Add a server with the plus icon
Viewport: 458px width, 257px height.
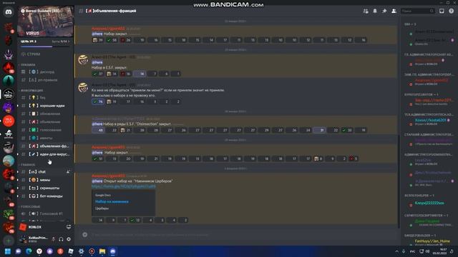[9, 241]
